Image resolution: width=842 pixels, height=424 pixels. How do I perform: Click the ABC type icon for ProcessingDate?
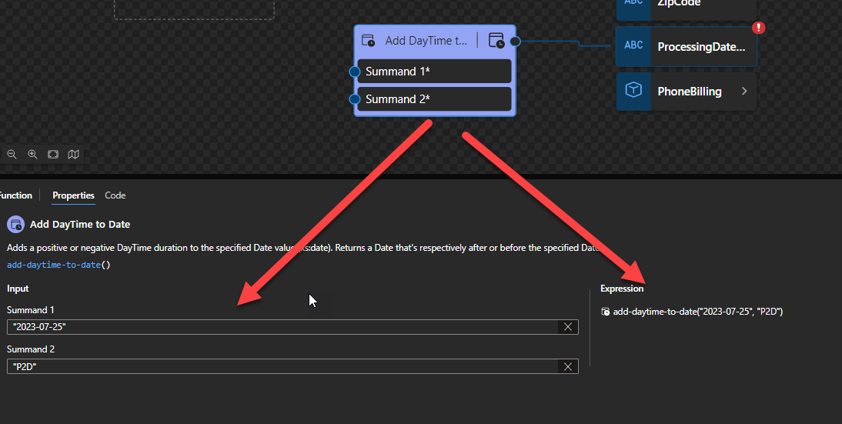coord(633,46)
